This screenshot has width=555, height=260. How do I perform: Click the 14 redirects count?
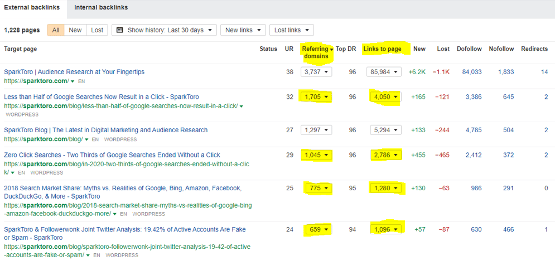544,72
